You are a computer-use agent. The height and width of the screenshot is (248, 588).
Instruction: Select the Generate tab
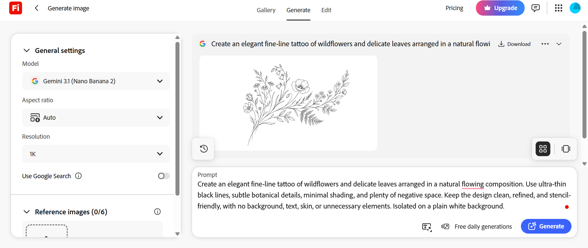[x=298, y=10]
